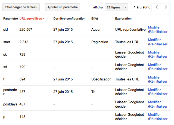Click 'Modifier' link for start parameter
Screen dimensions: 174x125
point(154,40)
